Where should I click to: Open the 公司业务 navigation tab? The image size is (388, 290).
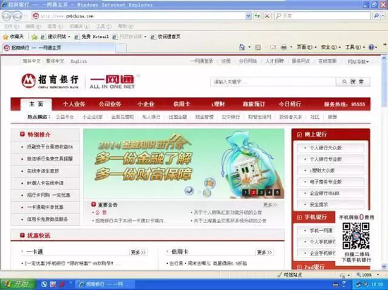(110, 104)
